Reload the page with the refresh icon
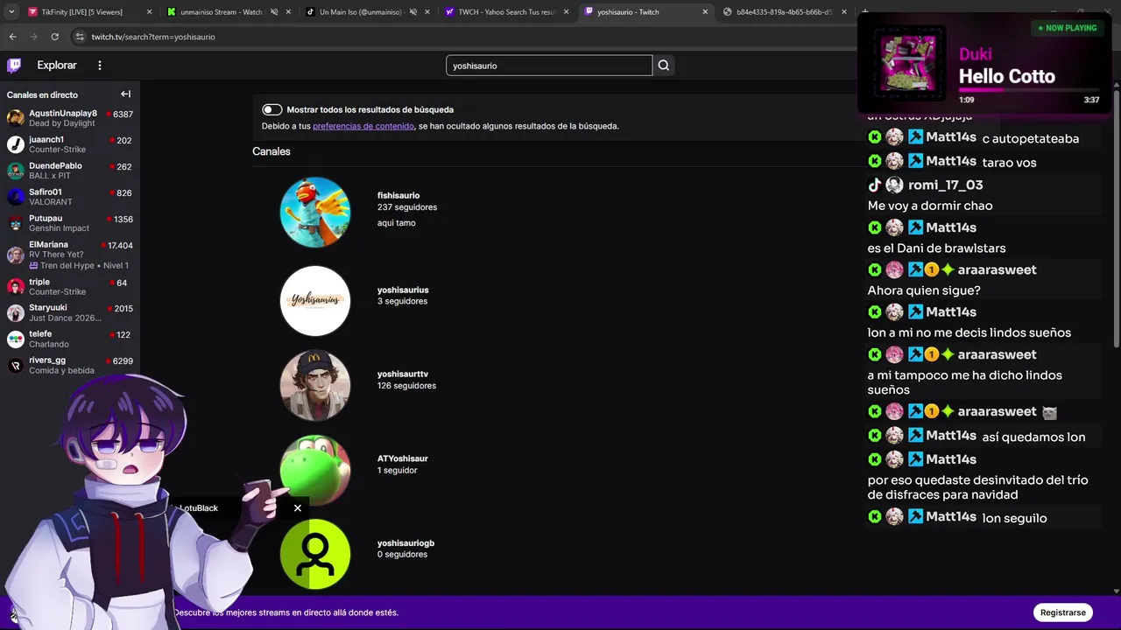1121x630 pixels. (54, 37)
